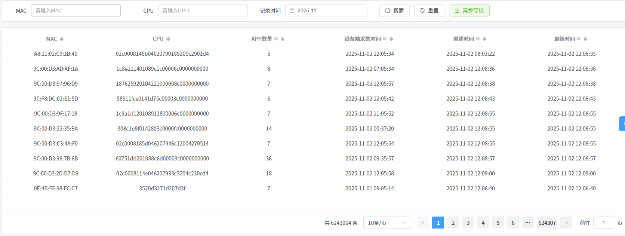Focus the MAC input field
The height and width of the screenshot is (236, 625).
click(76, 10)
